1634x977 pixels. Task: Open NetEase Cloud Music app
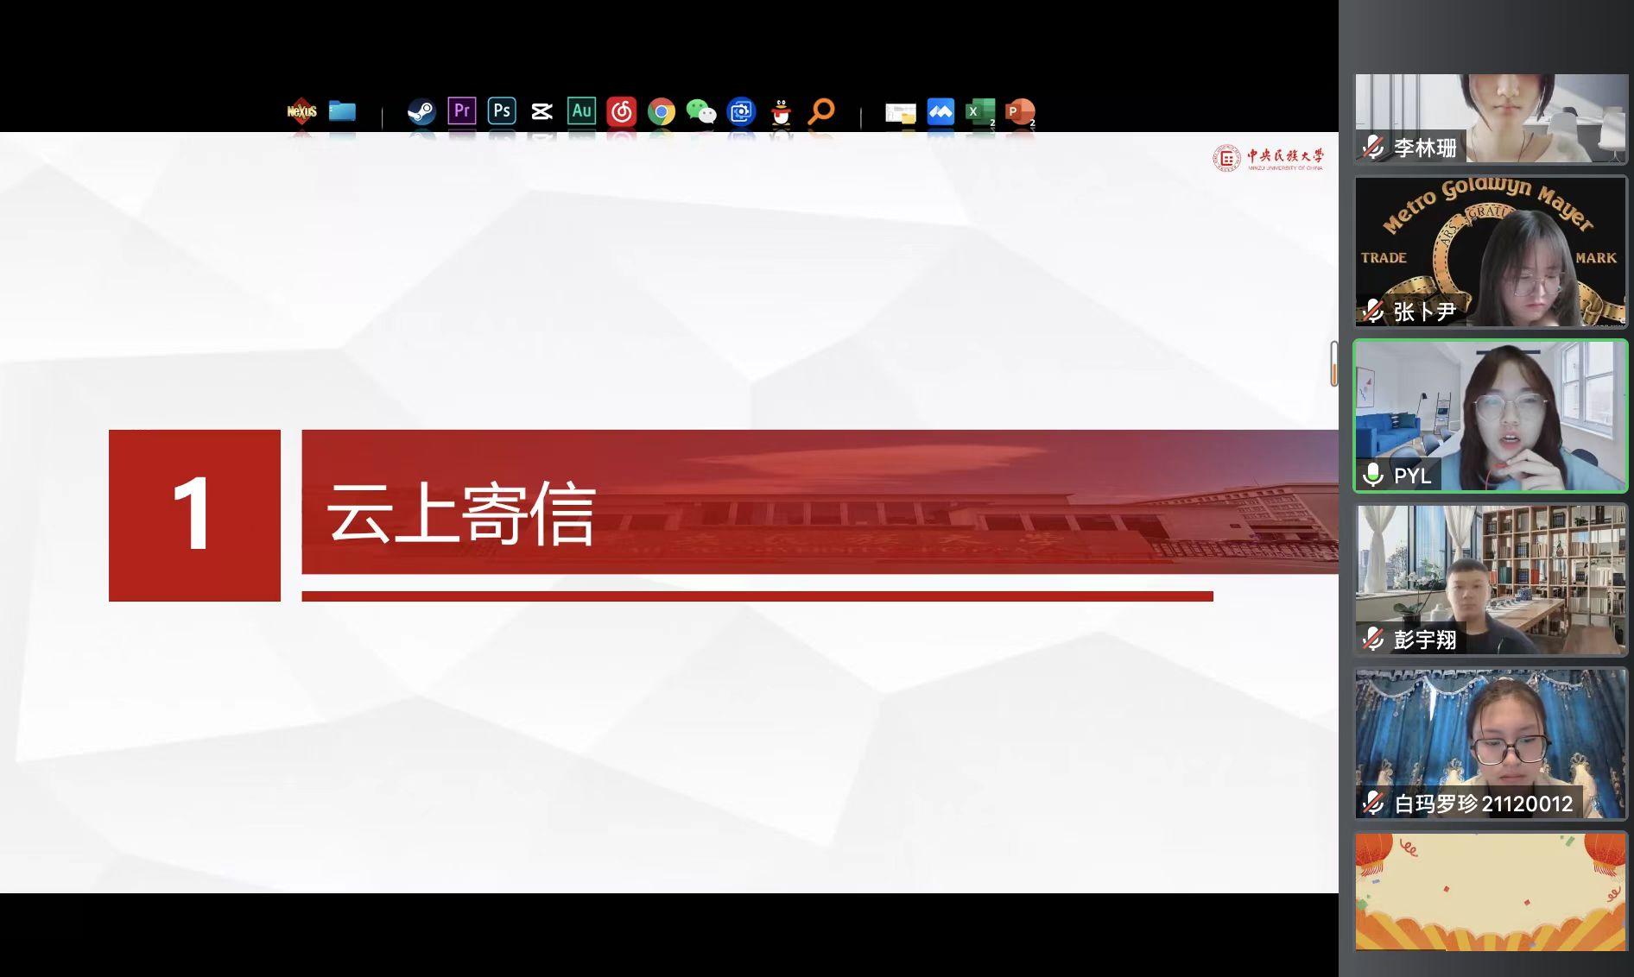(x=621, y=111)
